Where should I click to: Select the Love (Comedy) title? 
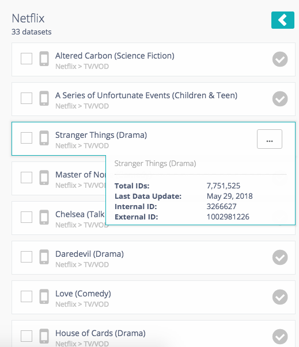[83, 294]
